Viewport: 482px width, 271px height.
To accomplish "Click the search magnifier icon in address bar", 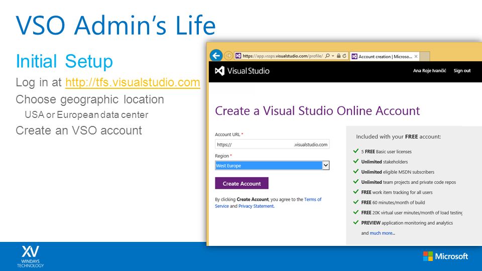I will click(327, 56).
